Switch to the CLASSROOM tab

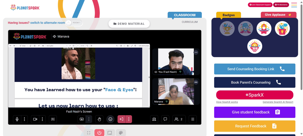[x=185, y=15]
